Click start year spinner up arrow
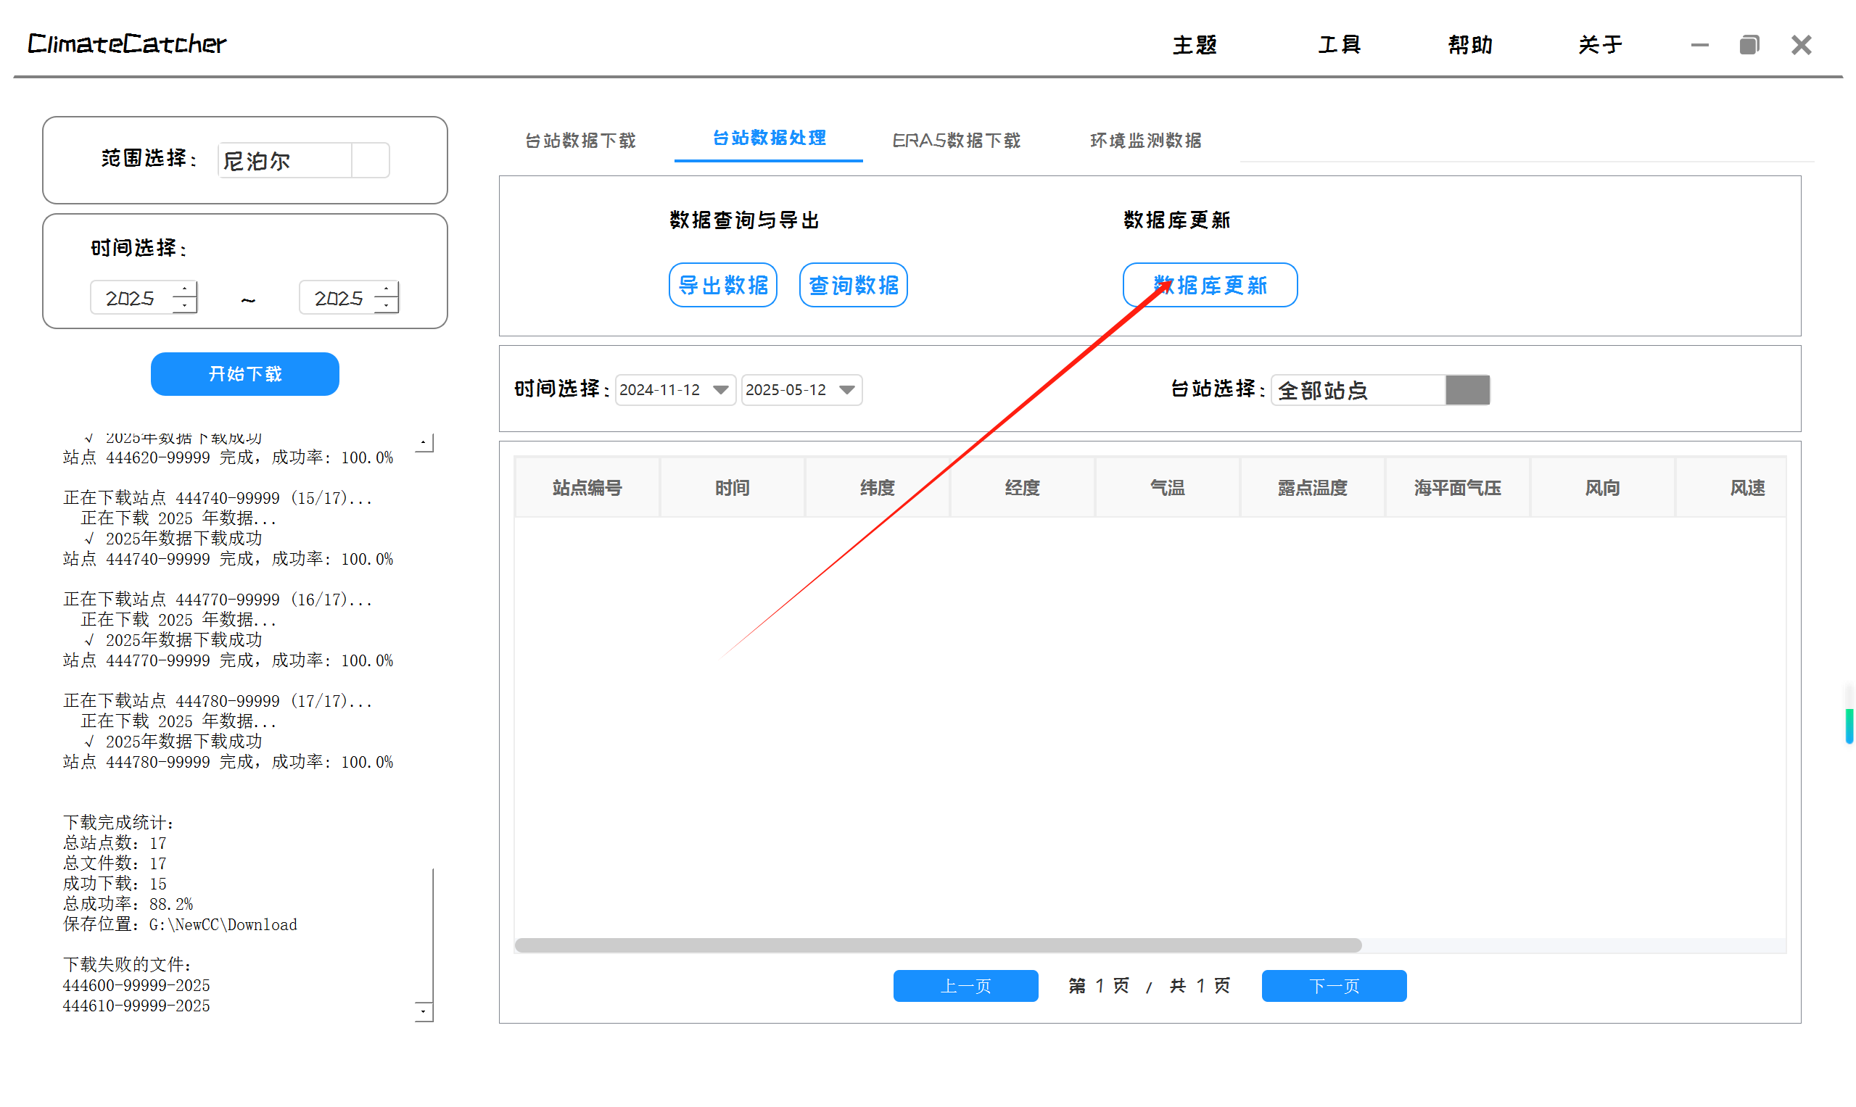1856x1107 pixels. [x=184, y=289]
